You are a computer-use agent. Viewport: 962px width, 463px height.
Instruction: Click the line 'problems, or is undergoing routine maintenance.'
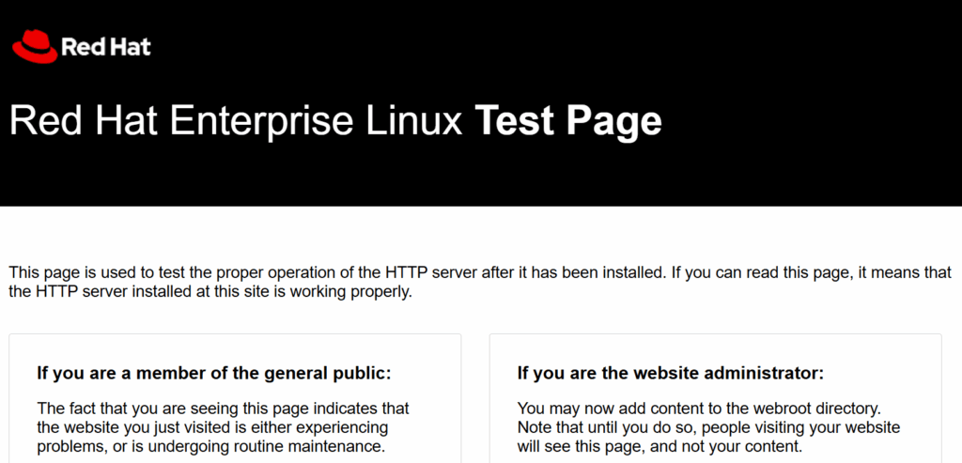pos(211,446)
